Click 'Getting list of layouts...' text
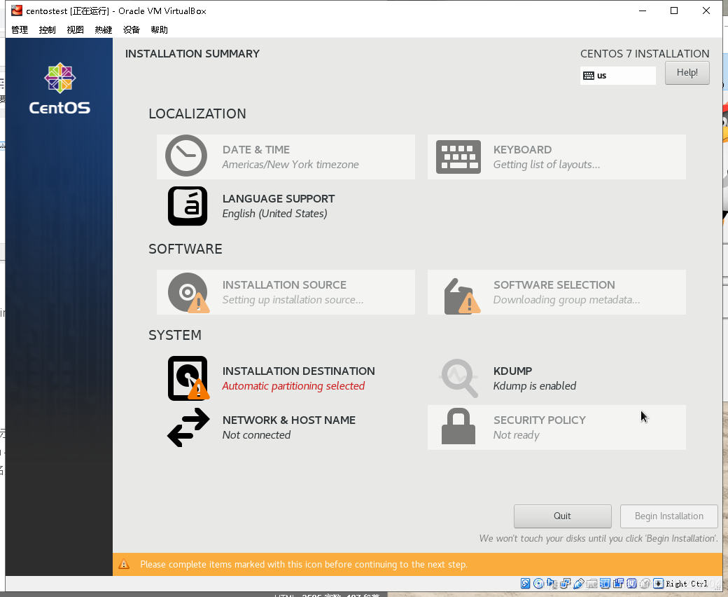The image size is (728, 597). pyautogui.click(x=547, y=165)
